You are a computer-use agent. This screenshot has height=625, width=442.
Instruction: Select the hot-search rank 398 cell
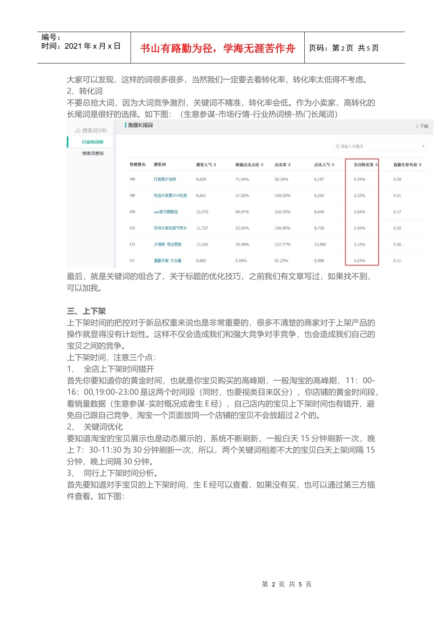(x=132, y=179)
